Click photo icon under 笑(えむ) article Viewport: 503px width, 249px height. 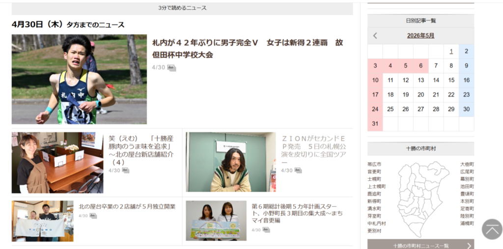coord(125,171)
